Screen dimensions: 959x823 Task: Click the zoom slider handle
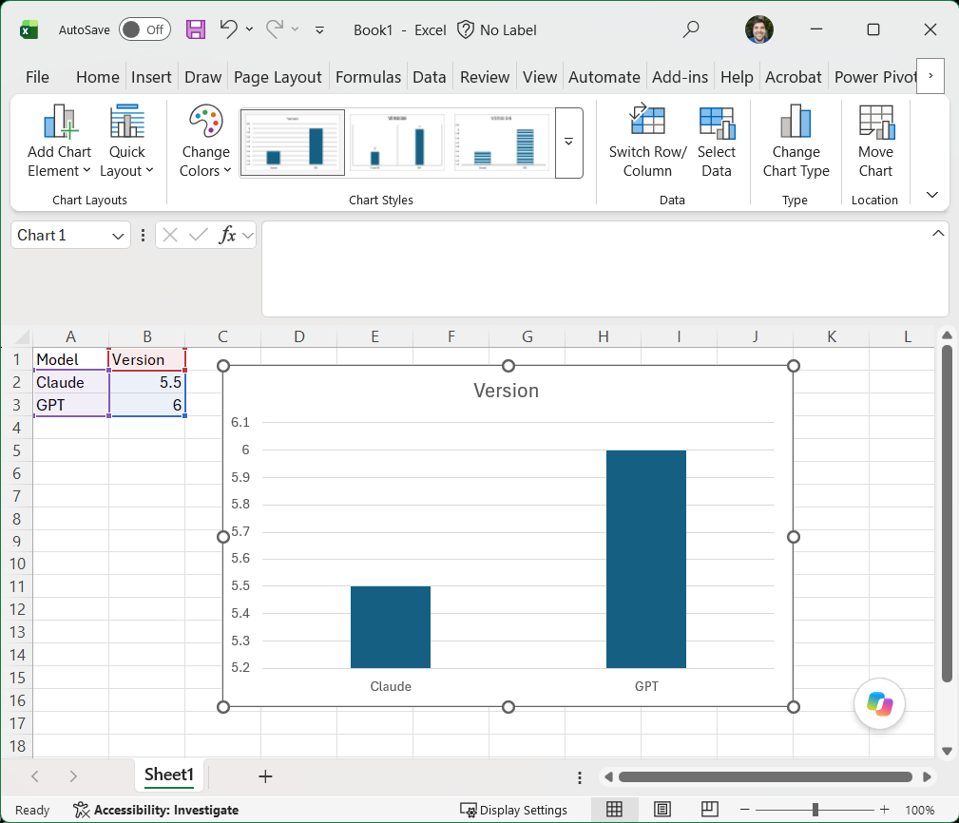tap(815, 810)
